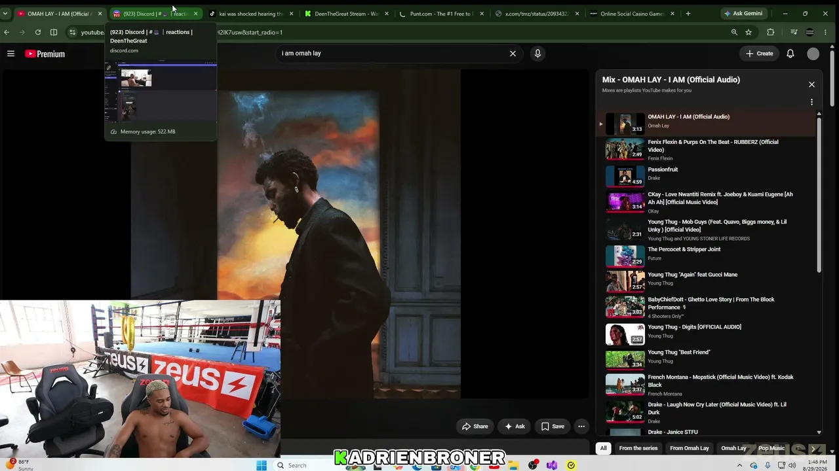Viewport: 839px width, 471px height.
Task: Click the Create button
Action: (x=760, y=54)
